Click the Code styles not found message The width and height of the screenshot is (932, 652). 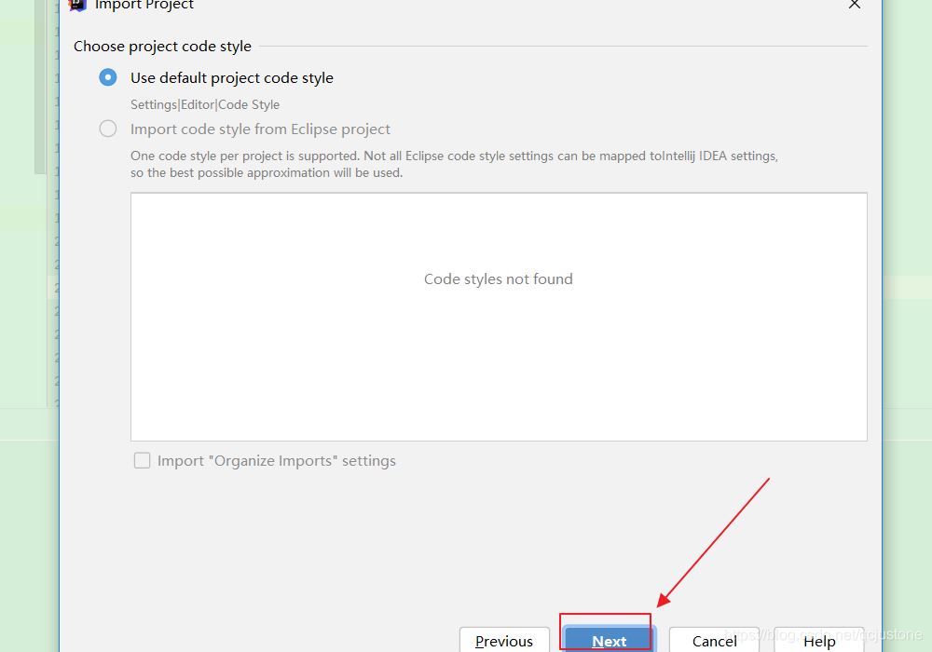pos(498,279)
